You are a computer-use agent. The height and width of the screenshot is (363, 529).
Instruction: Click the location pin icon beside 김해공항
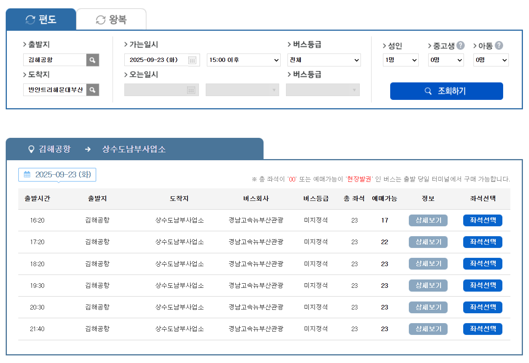point(31,149)
